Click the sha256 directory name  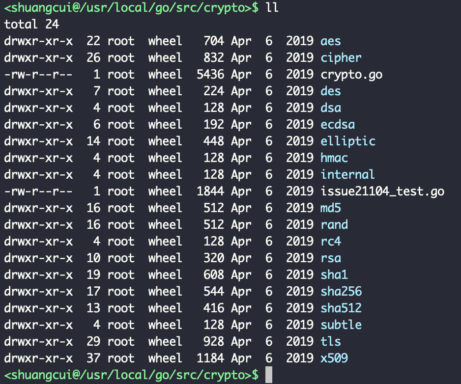point(341,292)
